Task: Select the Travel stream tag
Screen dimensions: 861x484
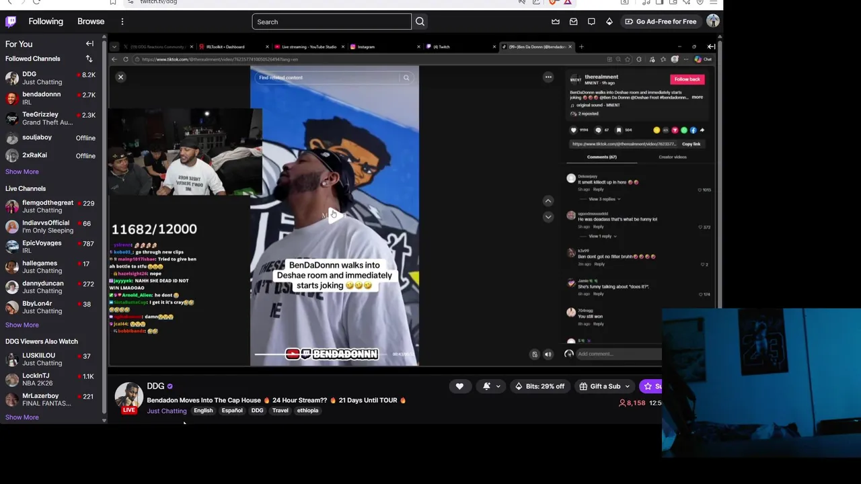Action: coord(280,411)
